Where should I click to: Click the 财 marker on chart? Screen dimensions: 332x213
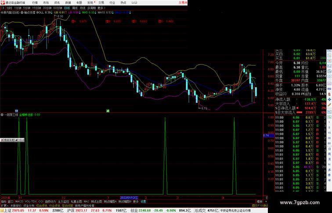point(17,111)
